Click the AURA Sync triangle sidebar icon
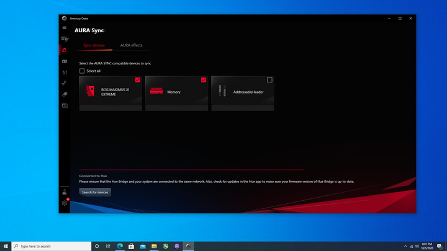 [x=65, y=50]
